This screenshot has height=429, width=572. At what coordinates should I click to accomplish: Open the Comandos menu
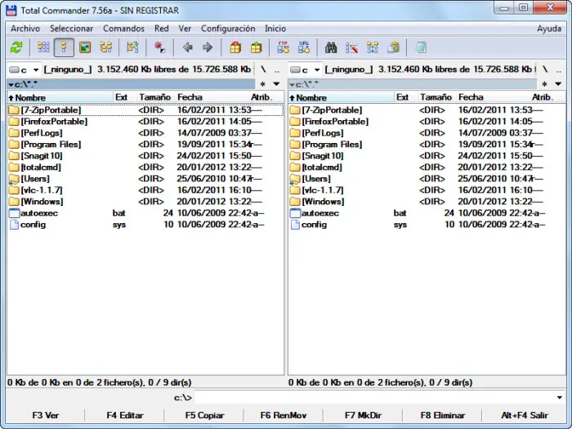[x=123, y=29]
